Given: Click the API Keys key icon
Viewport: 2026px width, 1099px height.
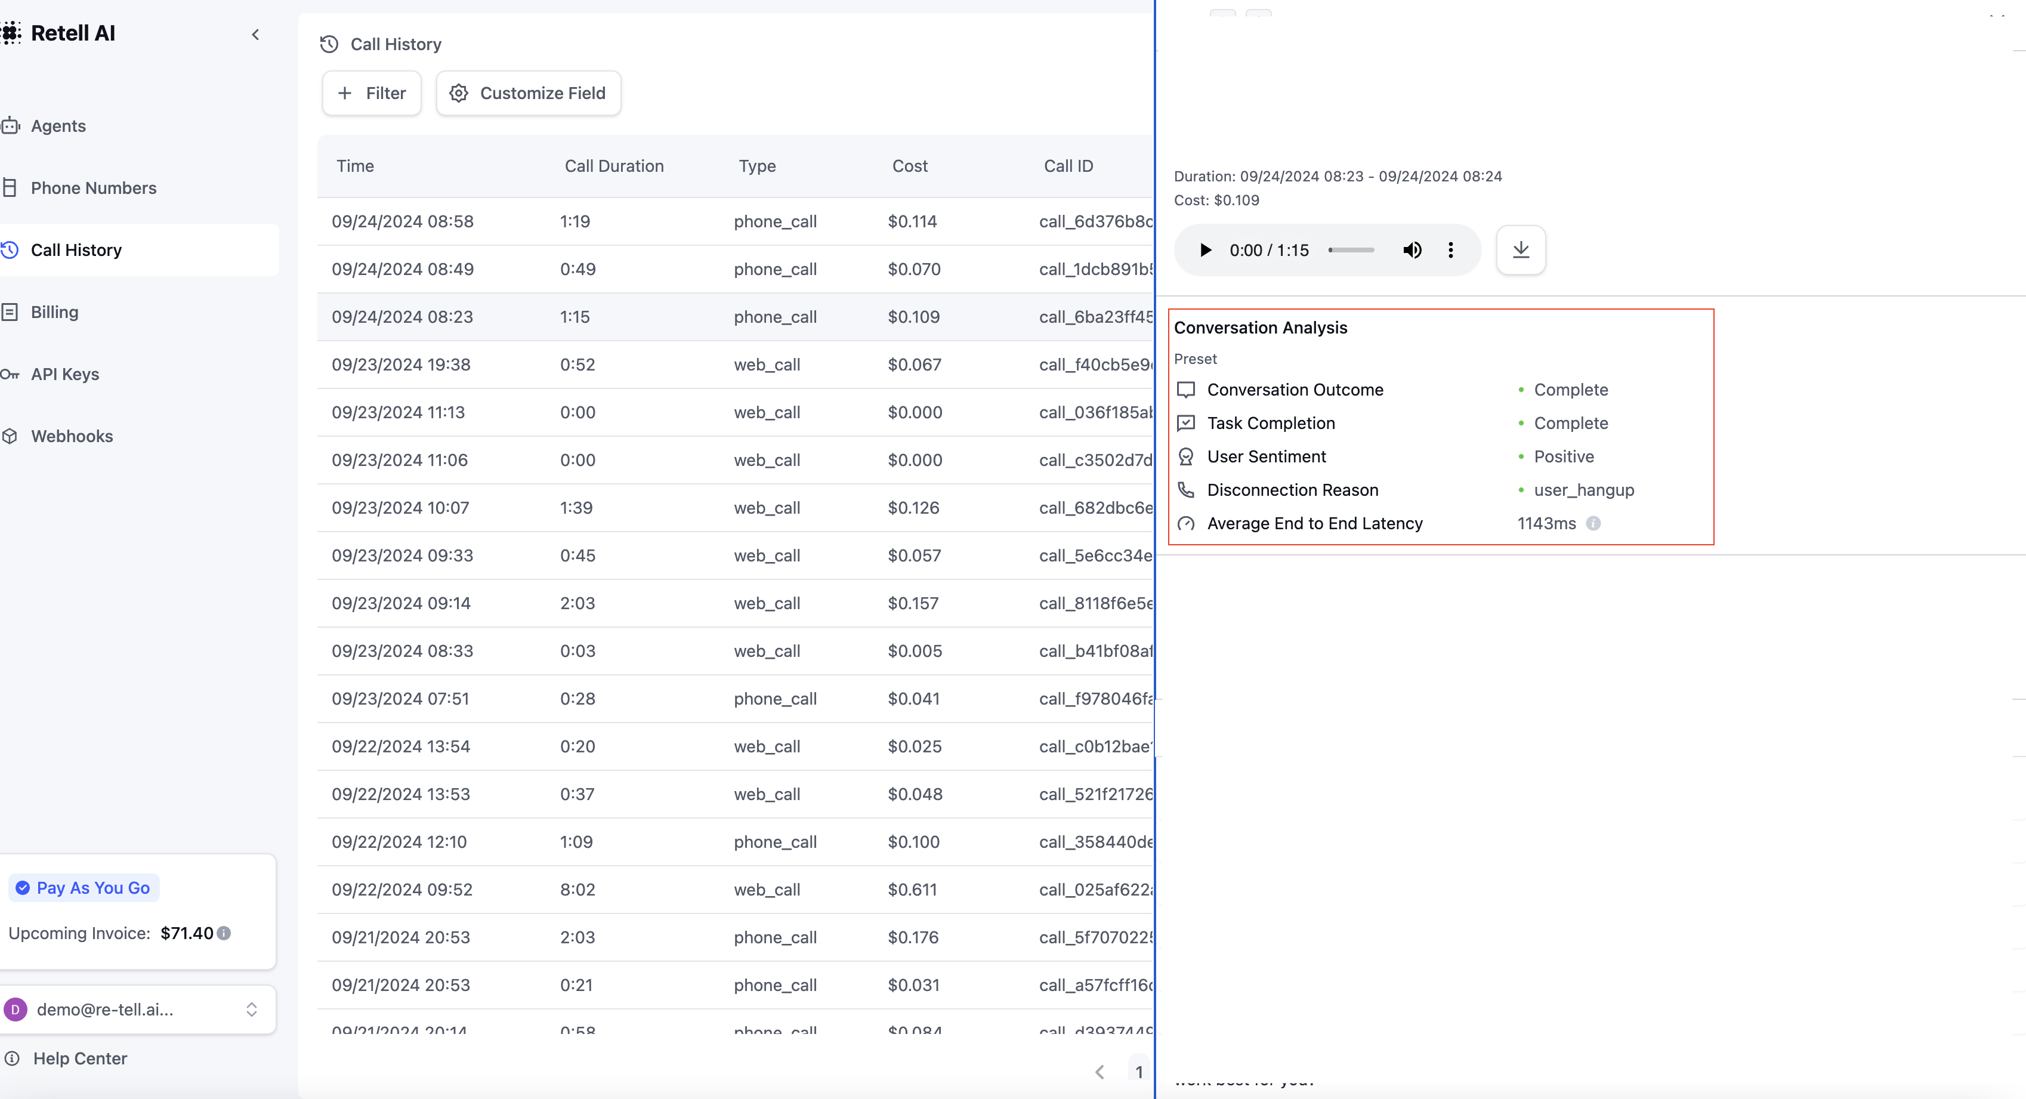Looking at the screenshot, I should (x=10, y=375).
